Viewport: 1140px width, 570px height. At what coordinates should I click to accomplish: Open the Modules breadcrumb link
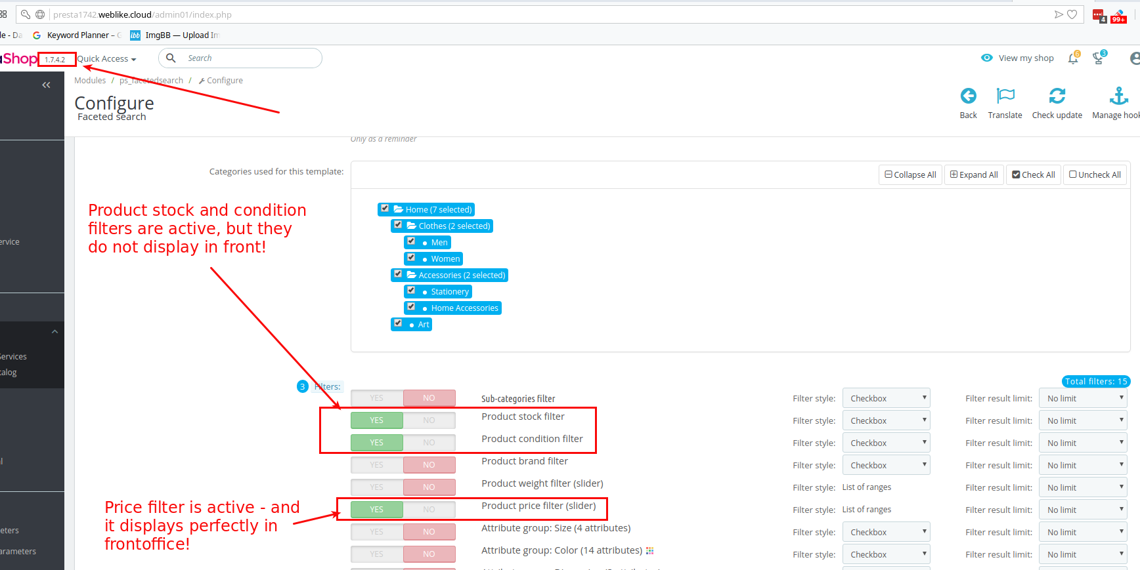[x=90, y=80]
